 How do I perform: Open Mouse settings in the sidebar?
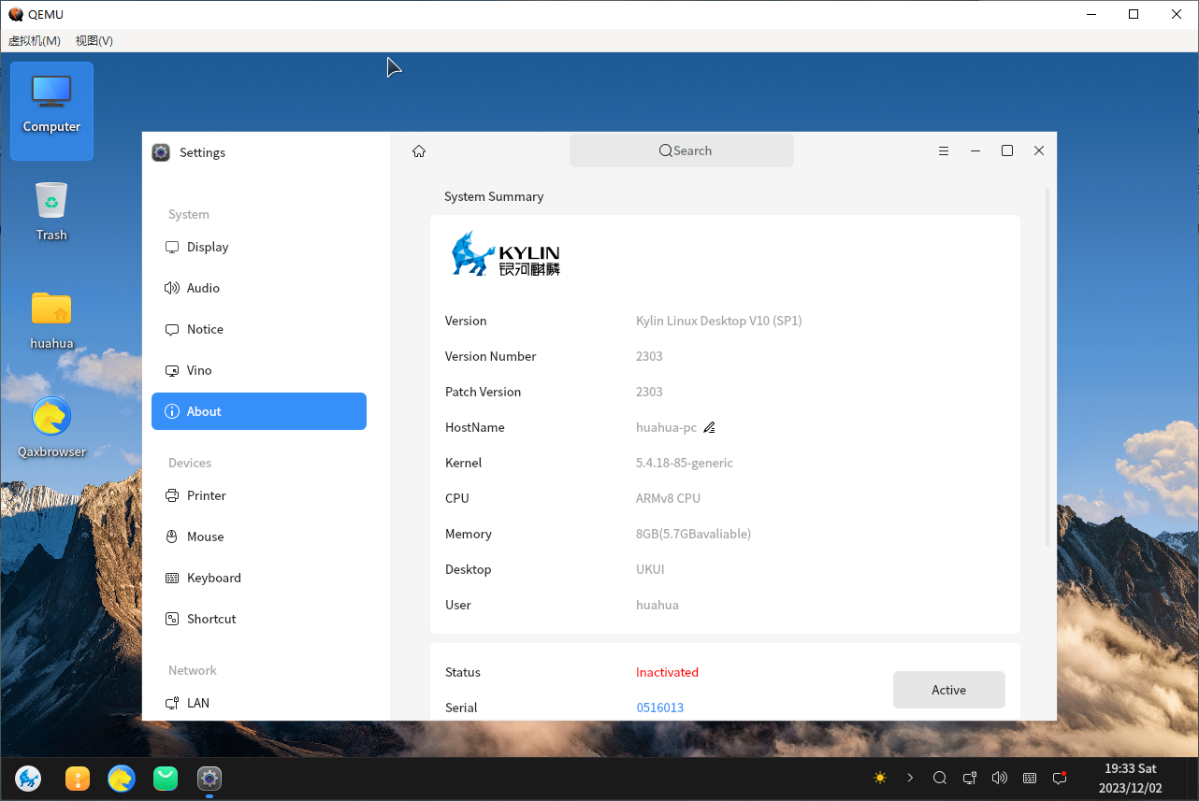pyautogui.click(x=259, y=536)
